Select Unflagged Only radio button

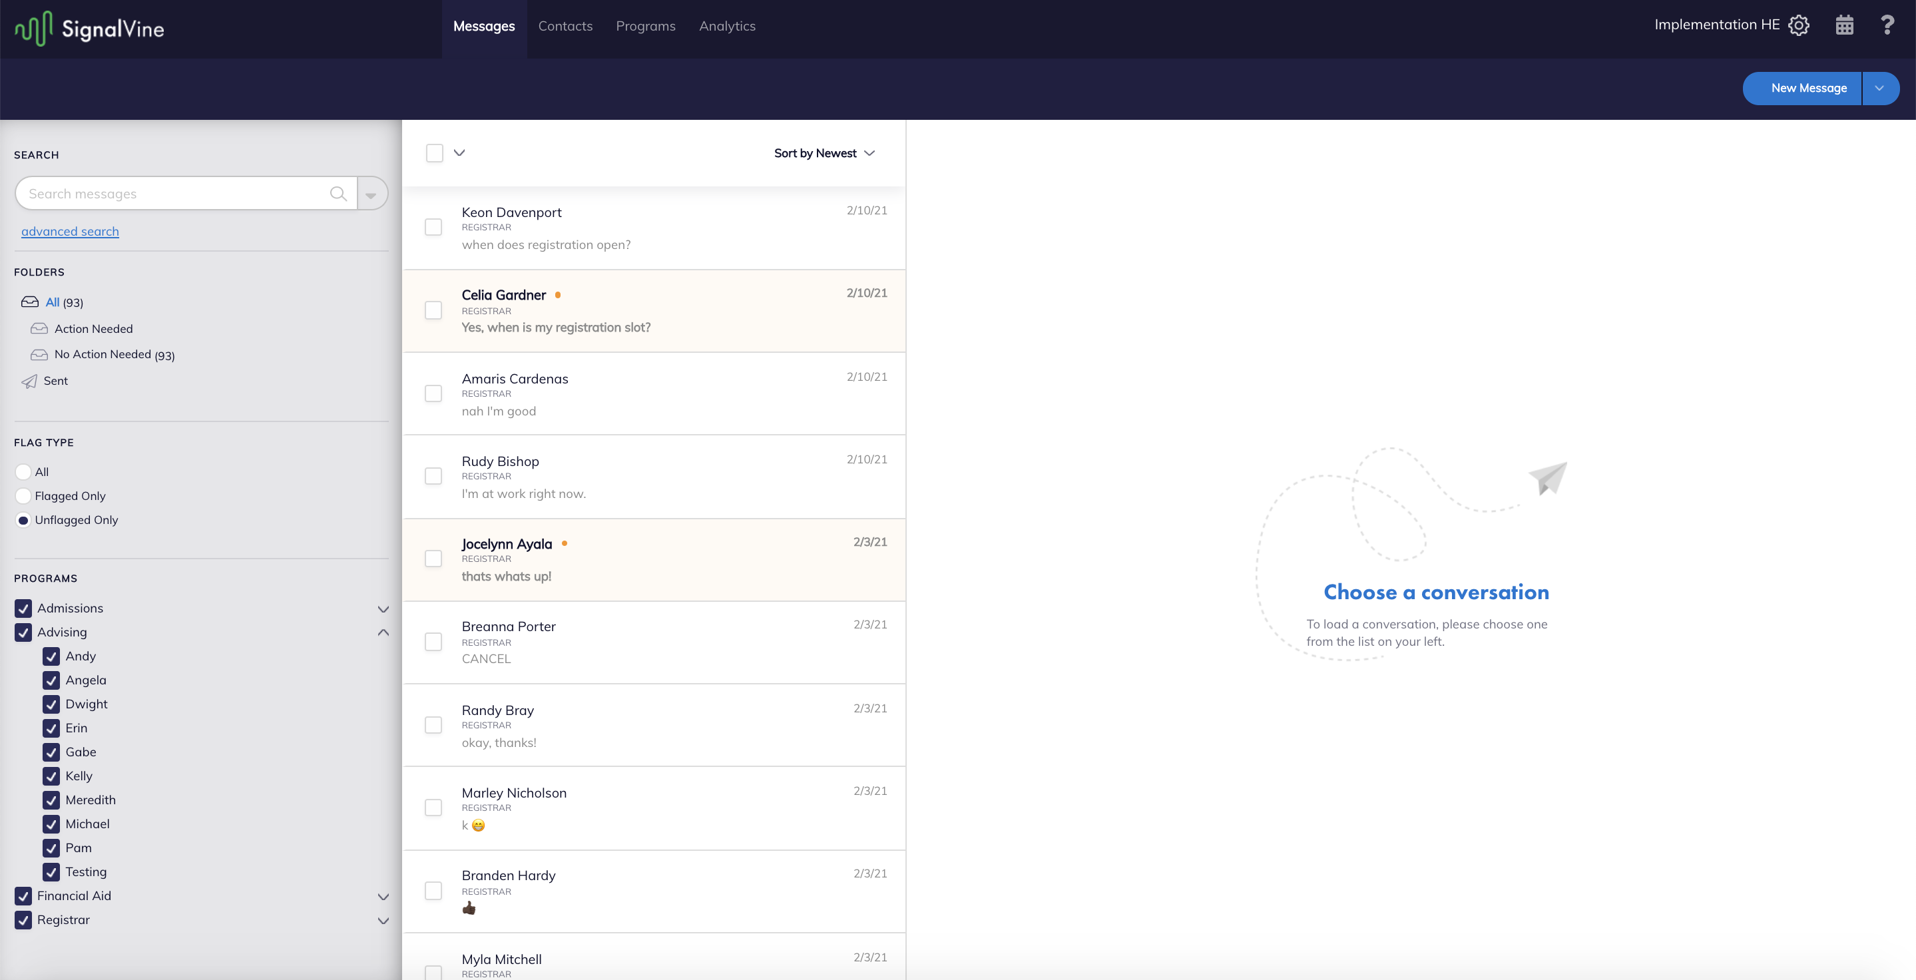pos(23,521)
